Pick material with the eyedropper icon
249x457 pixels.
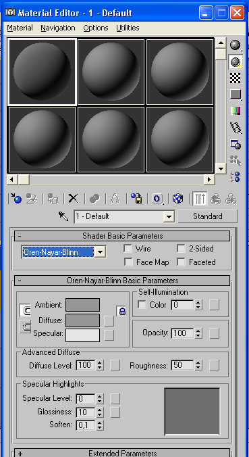[63, 216]
